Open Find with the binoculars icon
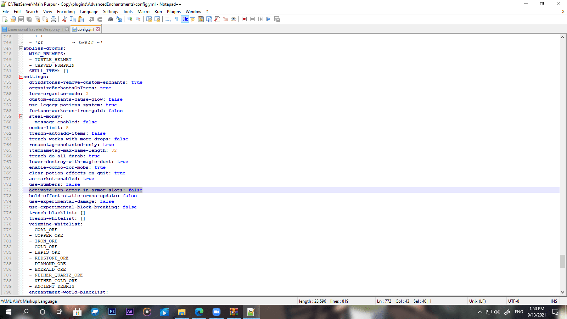The width and height of the screenshot is (567, 319). pos(111,19)
